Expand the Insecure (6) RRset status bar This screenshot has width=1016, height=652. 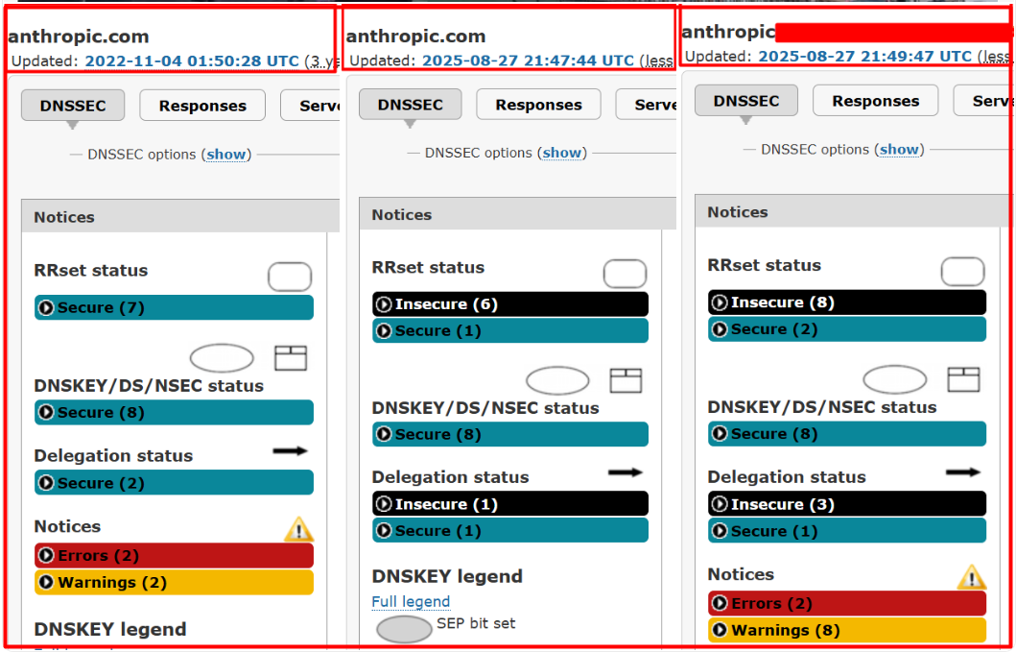[510, 304]
